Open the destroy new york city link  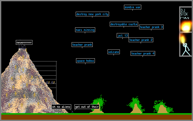[92, 14]
